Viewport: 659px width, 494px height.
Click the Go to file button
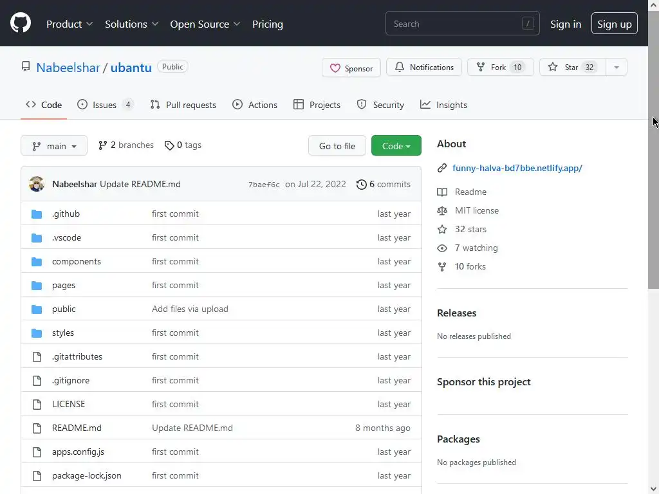(337, 146)
